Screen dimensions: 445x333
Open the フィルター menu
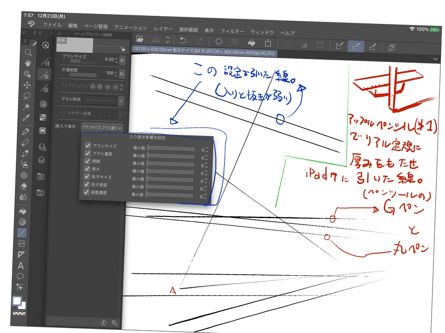[232, 31]
